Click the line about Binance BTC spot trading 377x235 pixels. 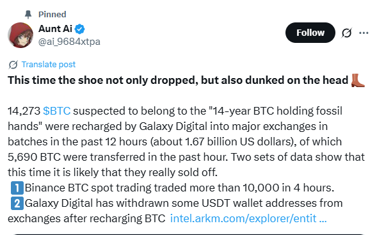(172, 188)
